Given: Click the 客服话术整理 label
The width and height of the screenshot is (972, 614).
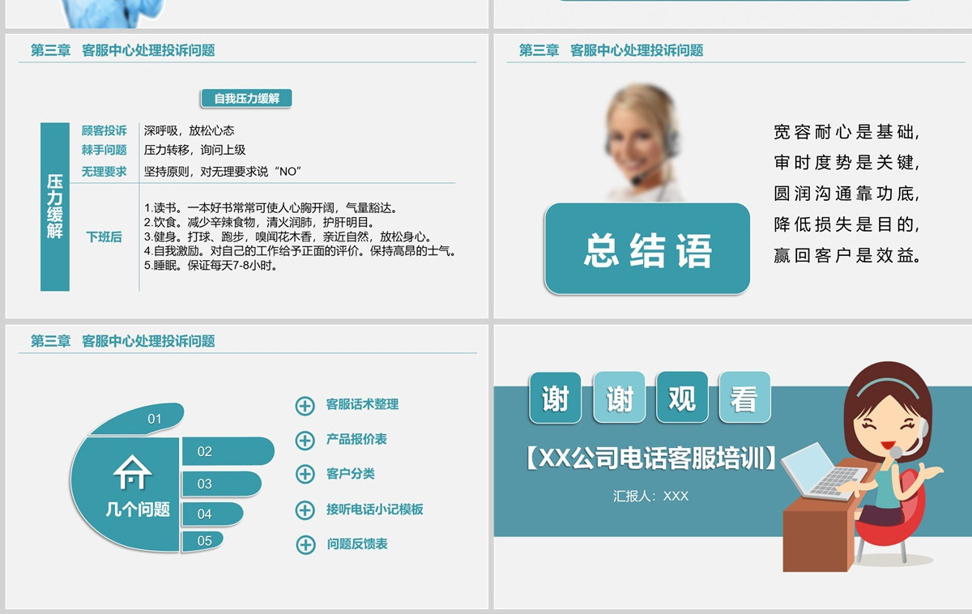Looking at the screenshot, I should coord(362,404).
